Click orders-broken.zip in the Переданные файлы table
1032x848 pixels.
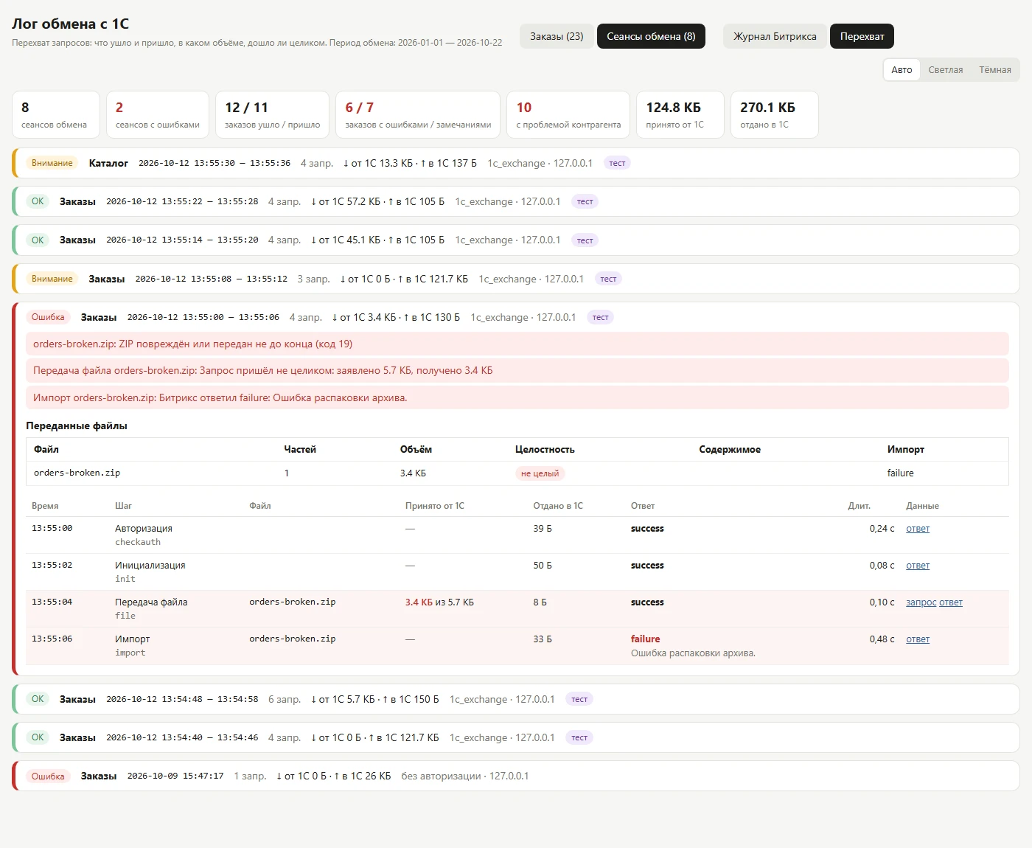pyautogui.click(x=77, y=473)
